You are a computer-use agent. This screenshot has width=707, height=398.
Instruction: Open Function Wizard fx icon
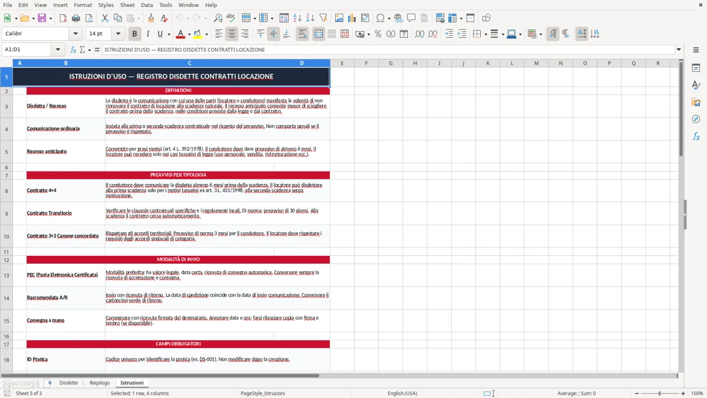coord(73,50)
